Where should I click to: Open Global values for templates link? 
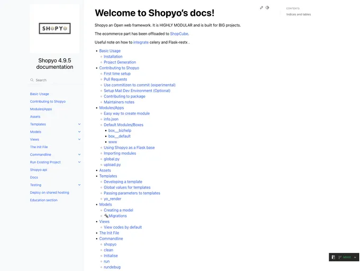tap(127, 187)
